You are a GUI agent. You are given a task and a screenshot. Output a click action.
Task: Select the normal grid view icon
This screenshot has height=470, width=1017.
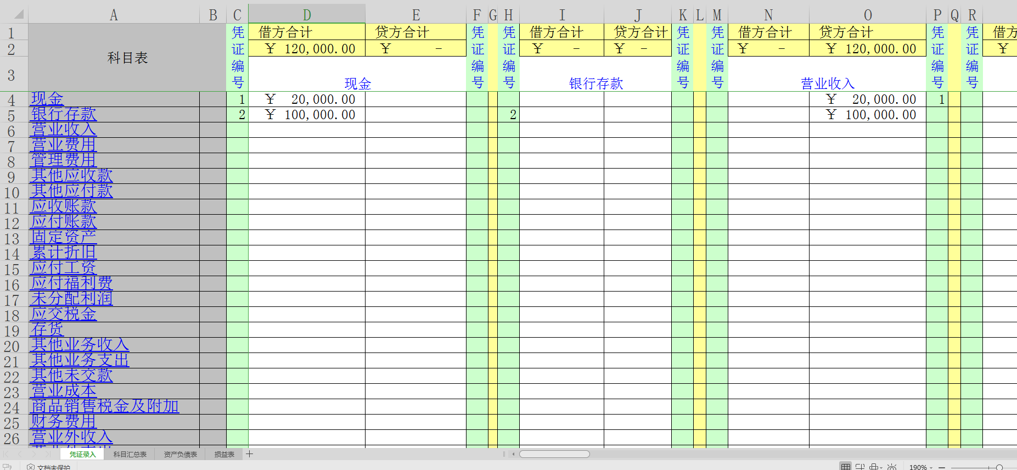(x=846, y=467)
